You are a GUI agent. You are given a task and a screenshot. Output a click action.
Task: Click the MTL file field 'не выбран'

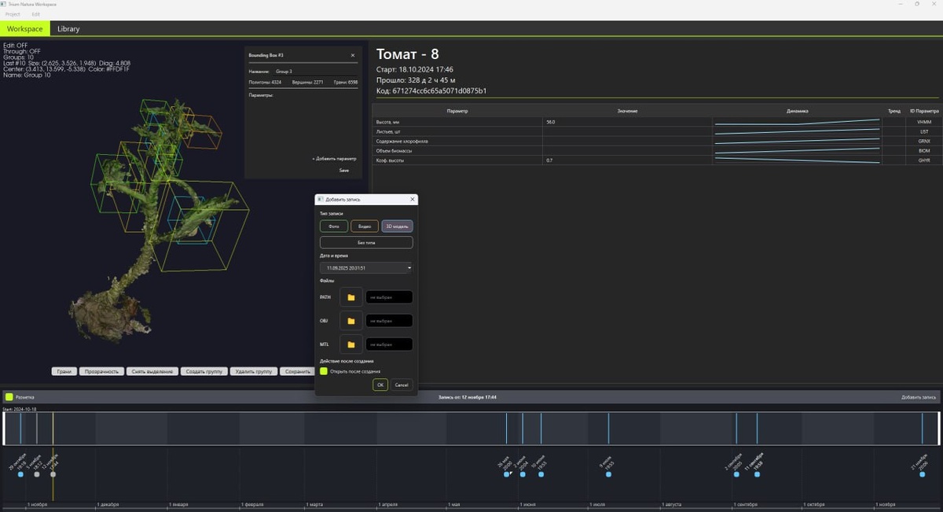389,344
